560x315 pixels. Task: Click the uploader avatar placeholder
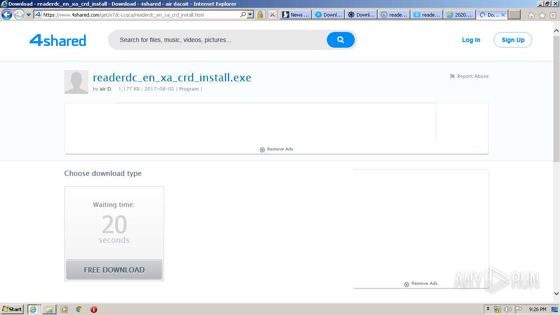tap(76, 82)
